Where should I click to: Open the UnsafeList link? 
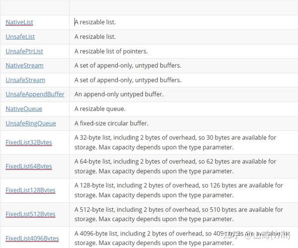click(20, 37)
